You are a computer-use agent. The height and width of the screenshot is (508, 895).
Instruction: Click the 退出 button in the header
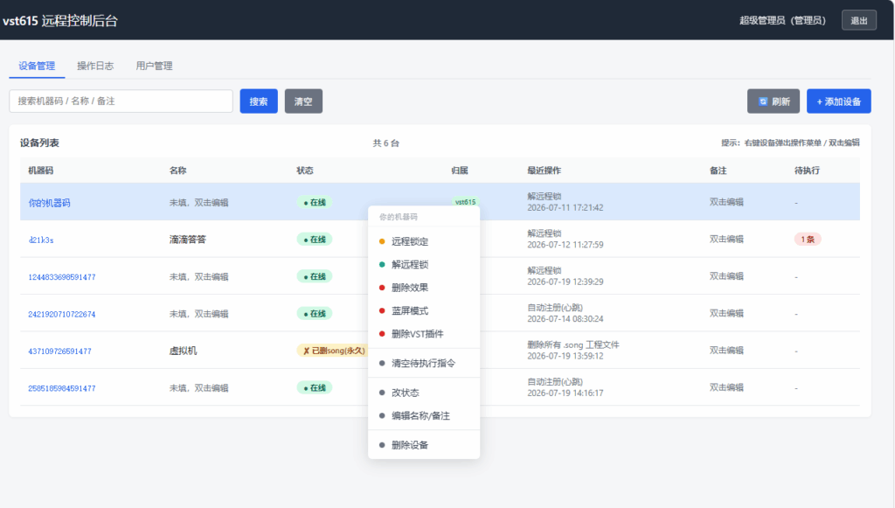coord(859,21)
